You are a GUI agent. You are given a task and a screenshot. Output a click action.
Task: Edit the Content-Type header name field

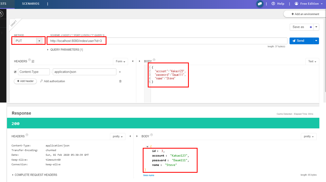(x=34, y=72)
